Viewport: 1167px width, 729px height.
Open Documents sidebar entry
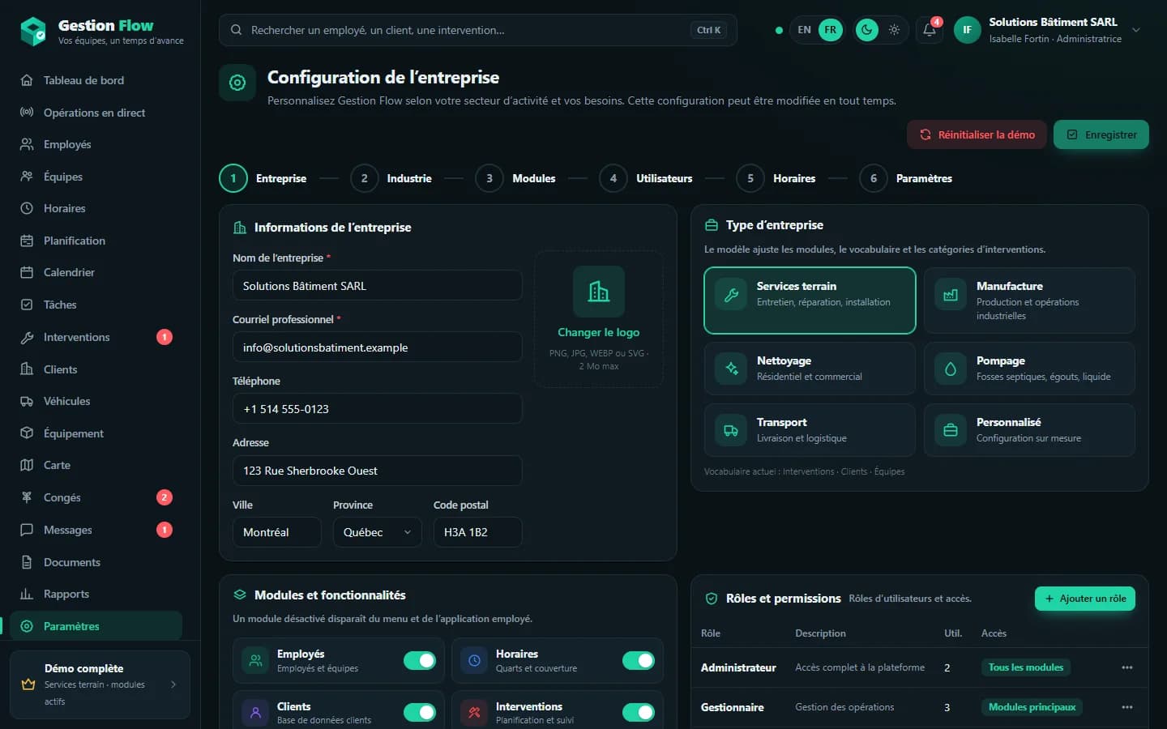[x=96, y=562]
